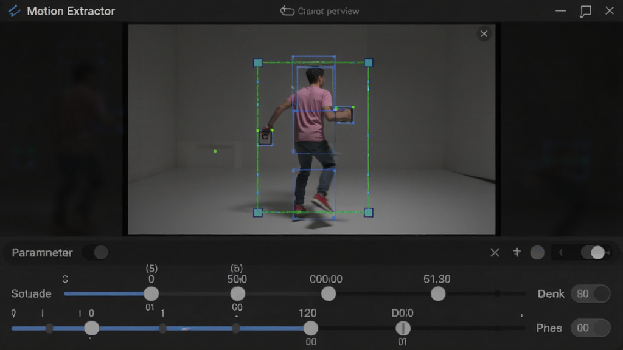This screenshot has height=350, width=623.
Task: Click the left chevron in the parameter bar
Action: point(560,252)
